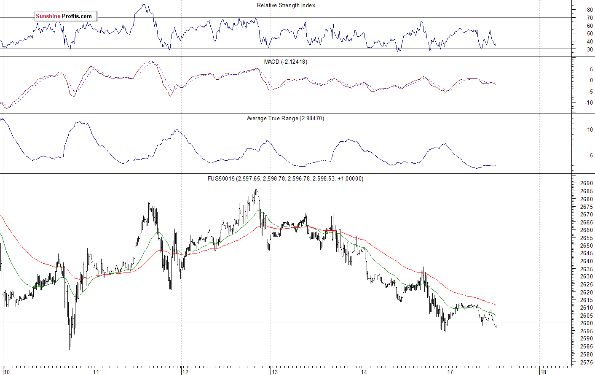Click the 2625 price axis label
The width and height of the screenshot is (595, 375).
[x=586, y=285]
